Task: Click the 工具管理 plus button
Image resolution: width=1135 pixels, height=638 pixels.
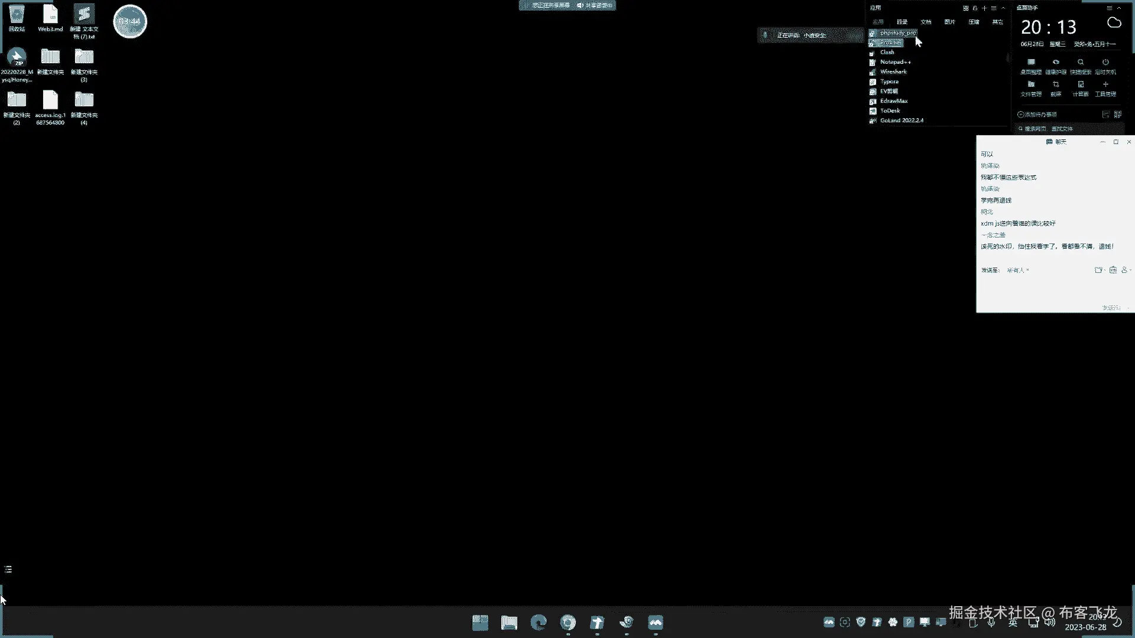Action: tap(1105, 85)
